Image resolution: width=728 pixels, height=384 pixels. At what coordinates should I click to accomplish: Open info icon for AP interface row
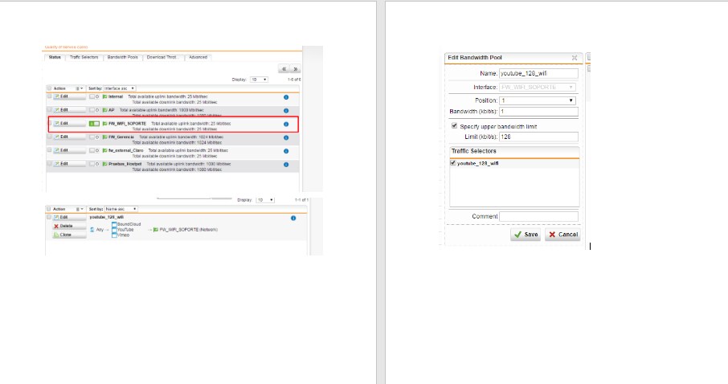[286, 111]
